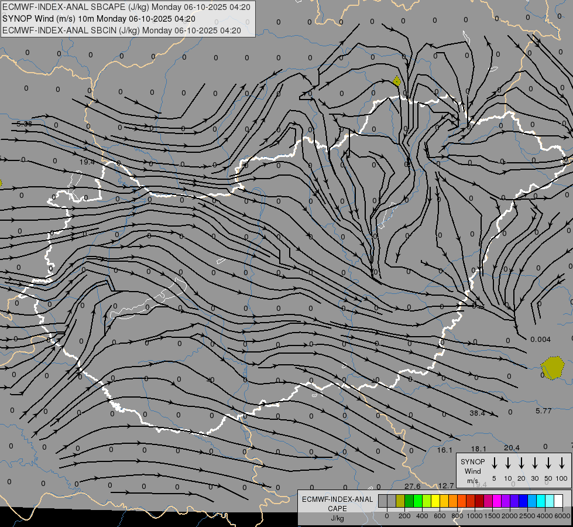The width and height of the screenshot is (573, 527).
Task: Click the wind legend arrow above 30
Action: click(x=534, y=463)
